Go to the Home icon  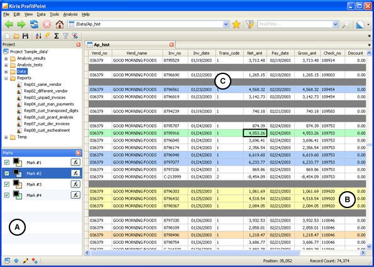60,24
